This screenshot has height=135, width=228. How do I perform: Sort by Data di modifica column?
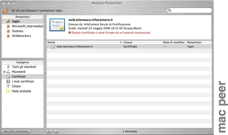(175, 42)
